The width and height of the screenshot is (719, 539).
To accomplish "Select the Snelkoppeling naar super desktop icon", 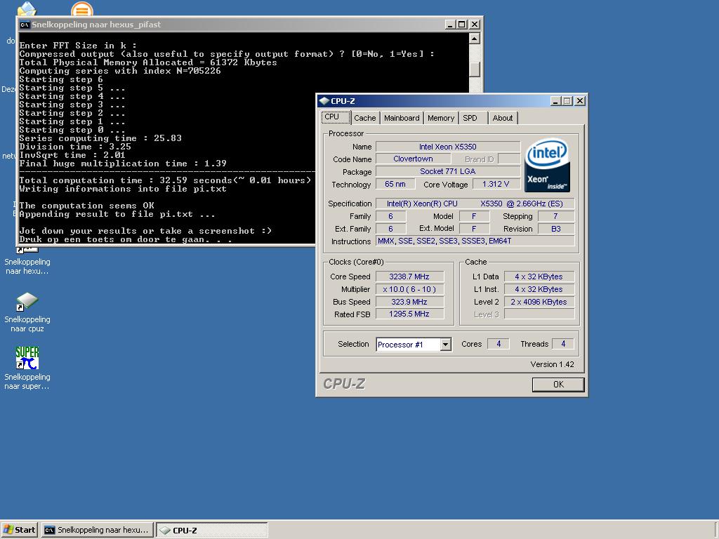I will pyautogui.click(x=27, y=368).
